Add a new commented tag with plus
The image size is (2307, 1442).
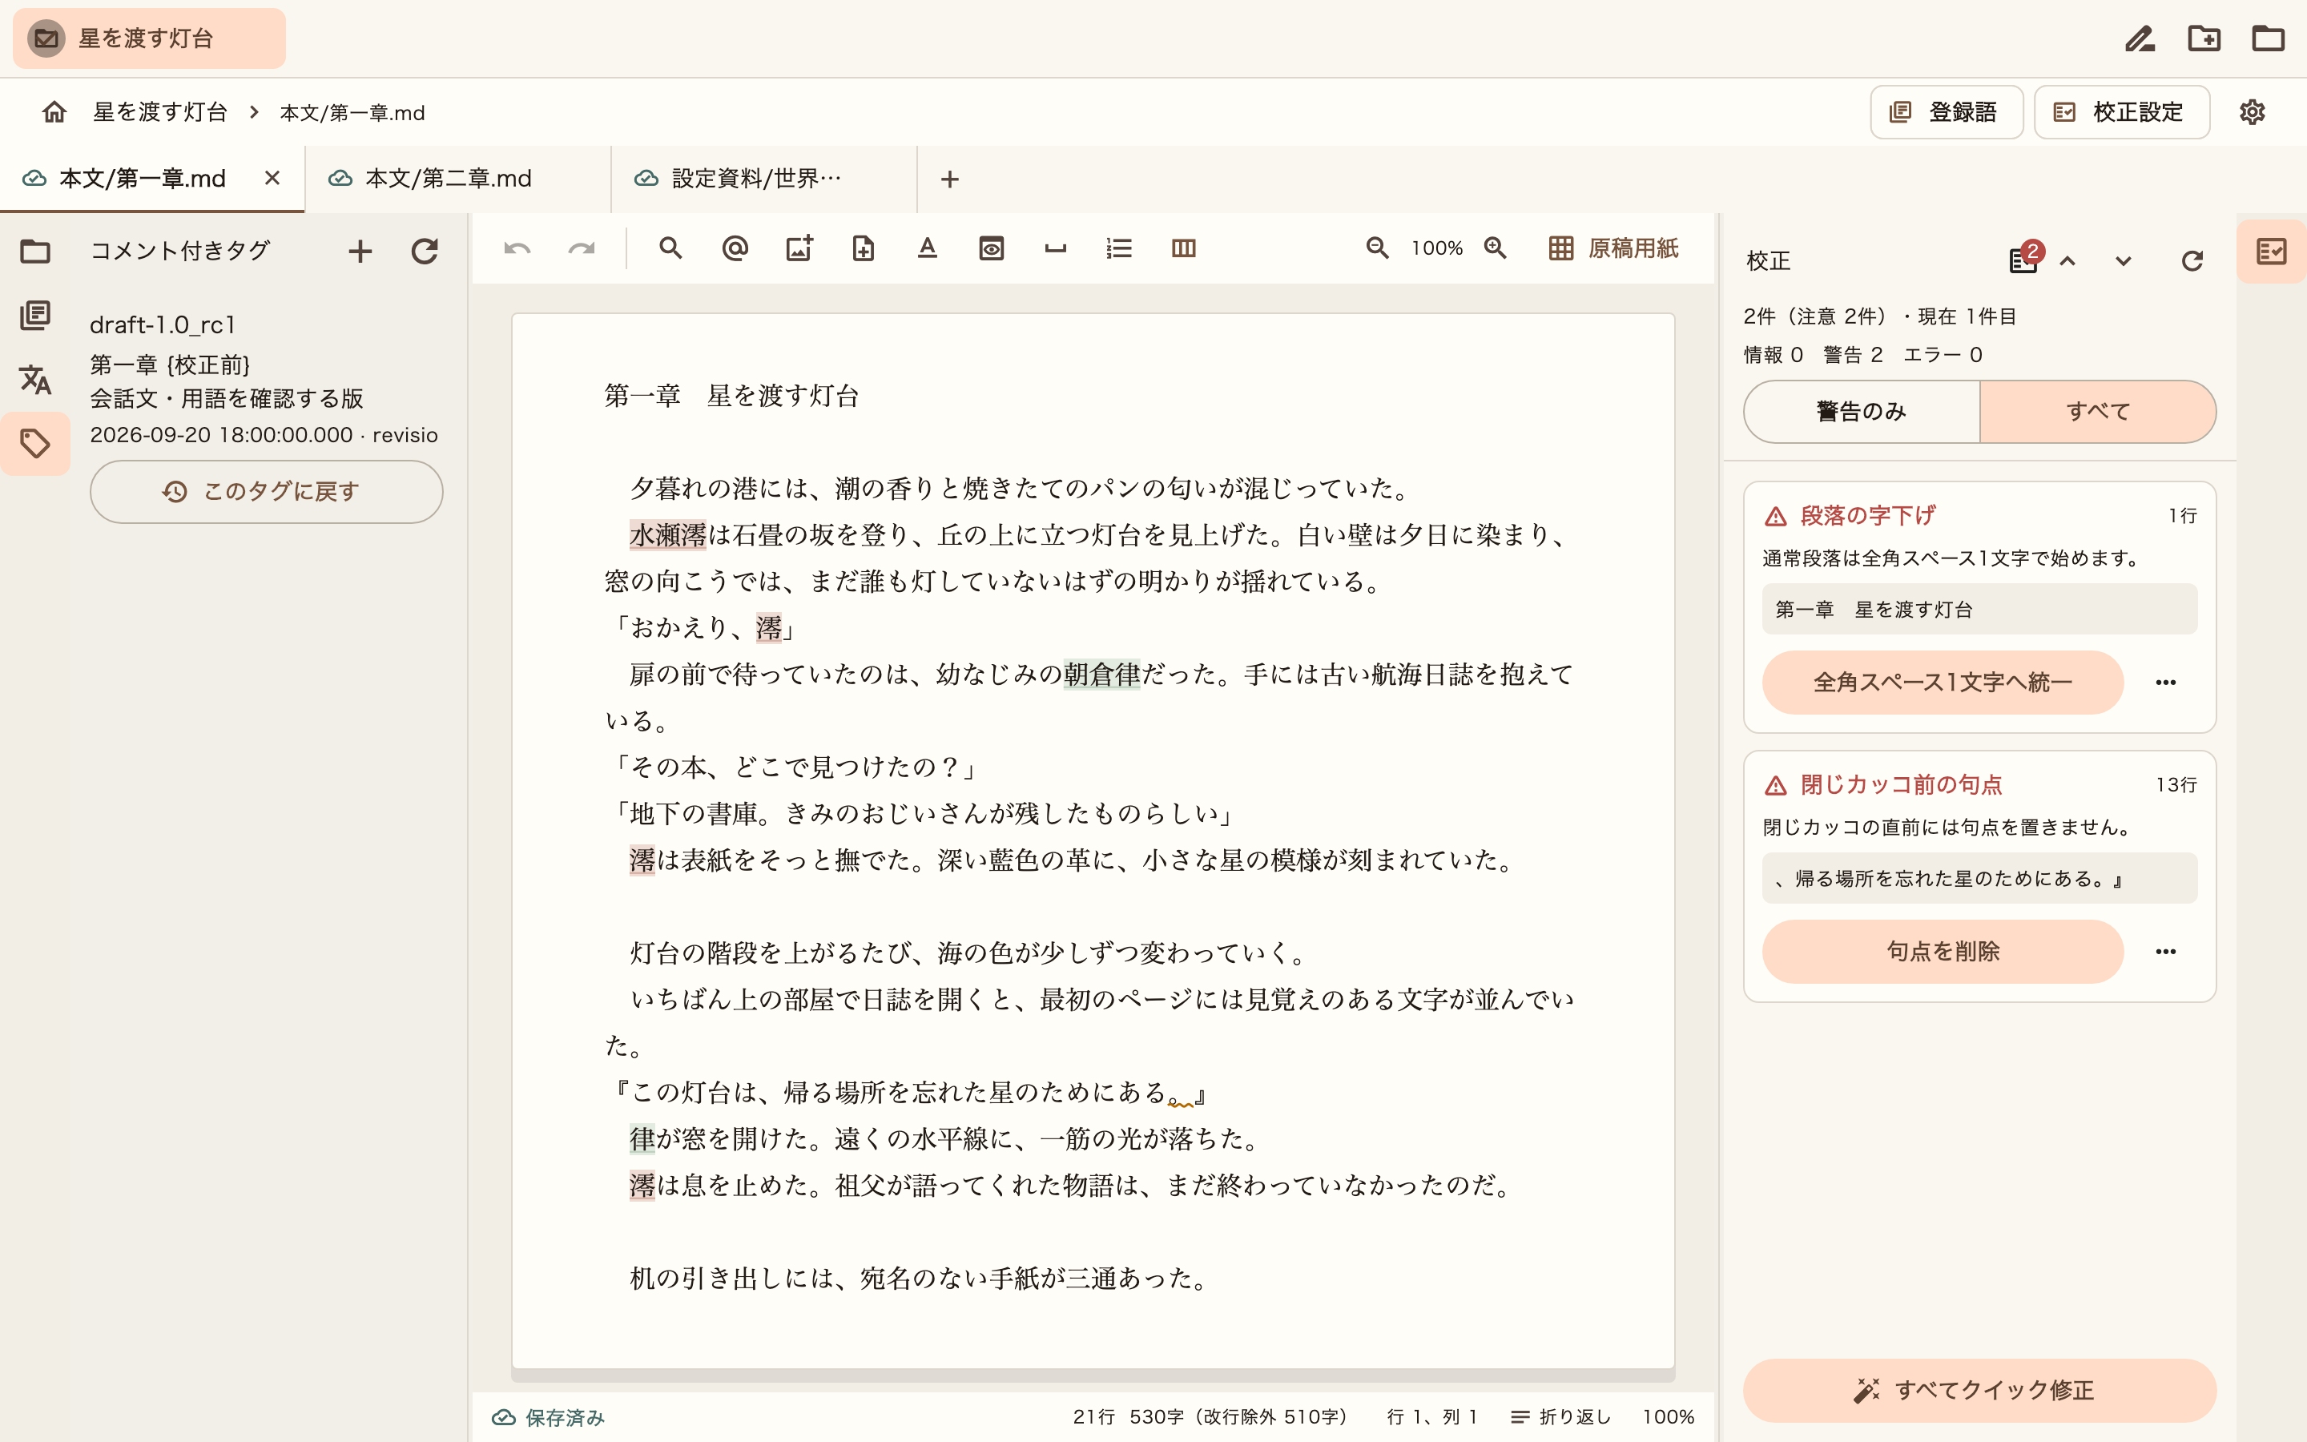click(x=360, y=252)
